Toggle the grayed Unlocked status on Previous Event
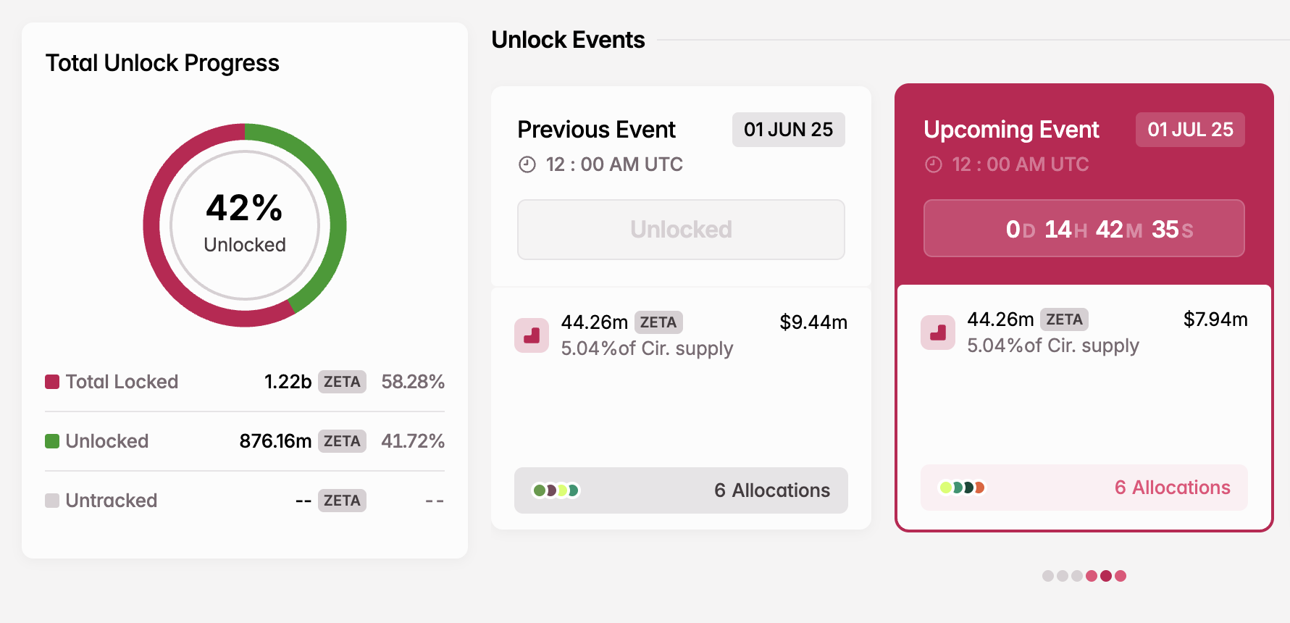Image resolution: width=1290 pixels, height=623 pixels. tap(681, 229)
